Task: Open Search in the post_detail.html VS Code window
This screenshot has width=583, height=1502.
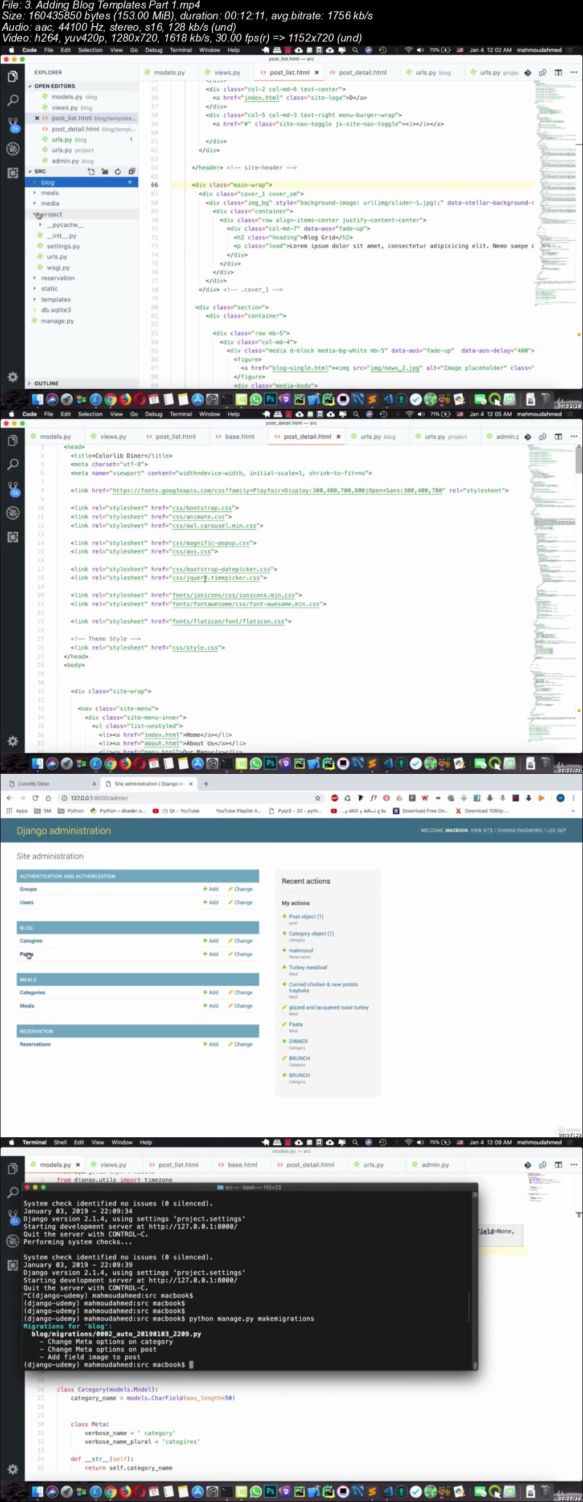Action: pos(12,464)
